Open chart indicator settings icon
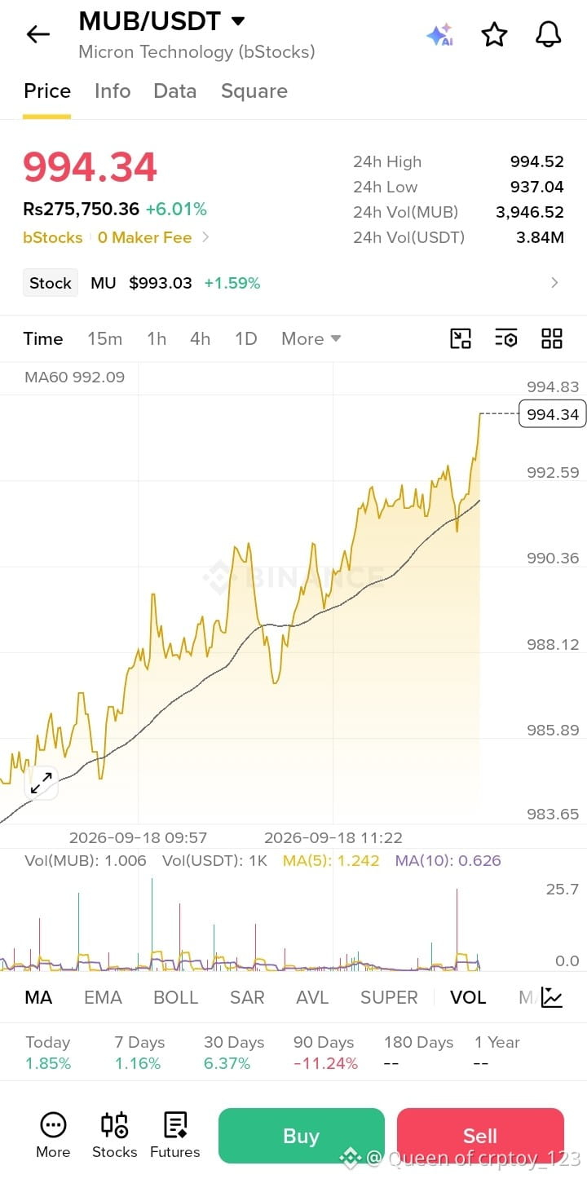The height and width of the screenshot is (1179, 587). tap(506, 338)
